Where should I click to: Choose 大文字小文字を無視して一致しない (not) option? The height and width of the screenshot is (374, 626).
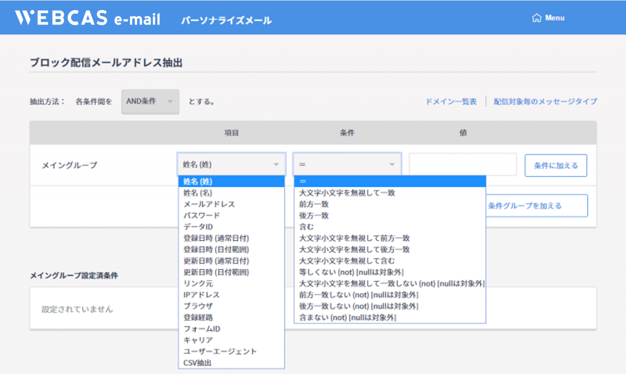390,283
